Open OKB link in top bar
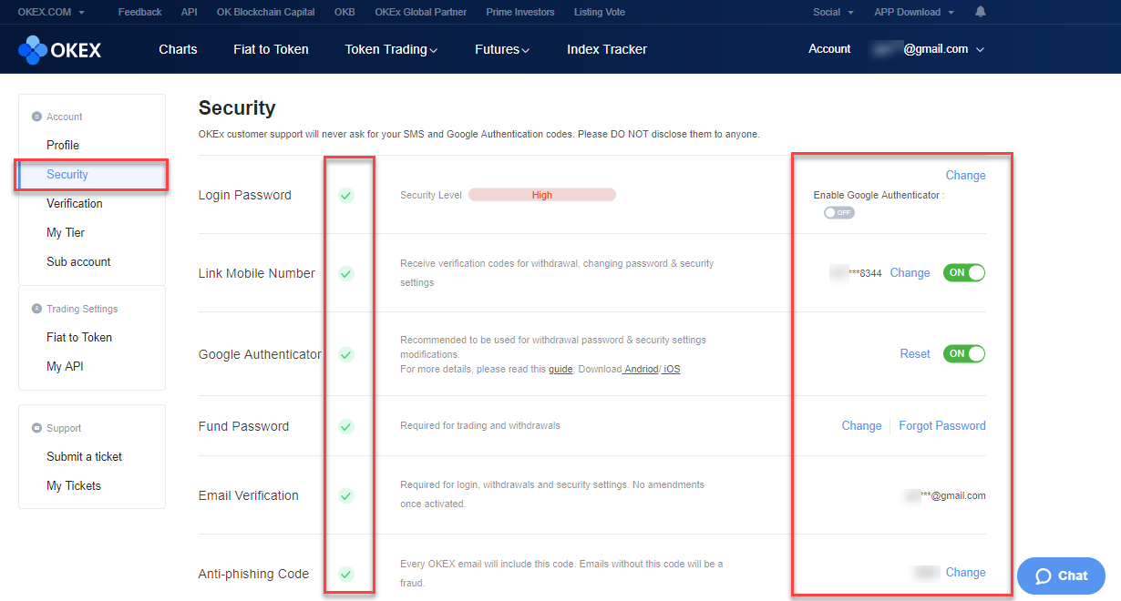 (x=345, y=12)
